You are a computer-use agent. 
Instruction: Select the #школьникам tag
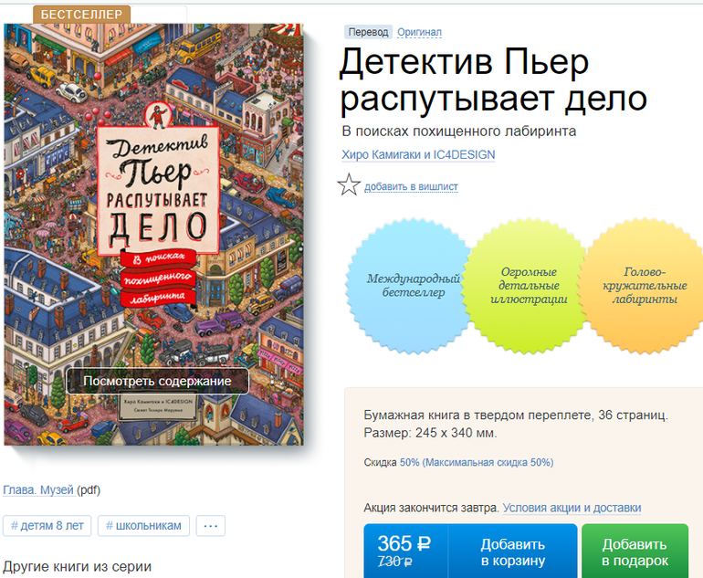click(143, 526)
